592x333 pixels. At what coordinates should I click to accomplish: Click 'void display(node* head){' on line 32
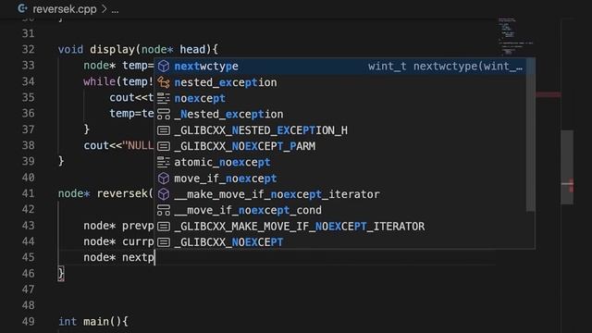click(138, 49)
